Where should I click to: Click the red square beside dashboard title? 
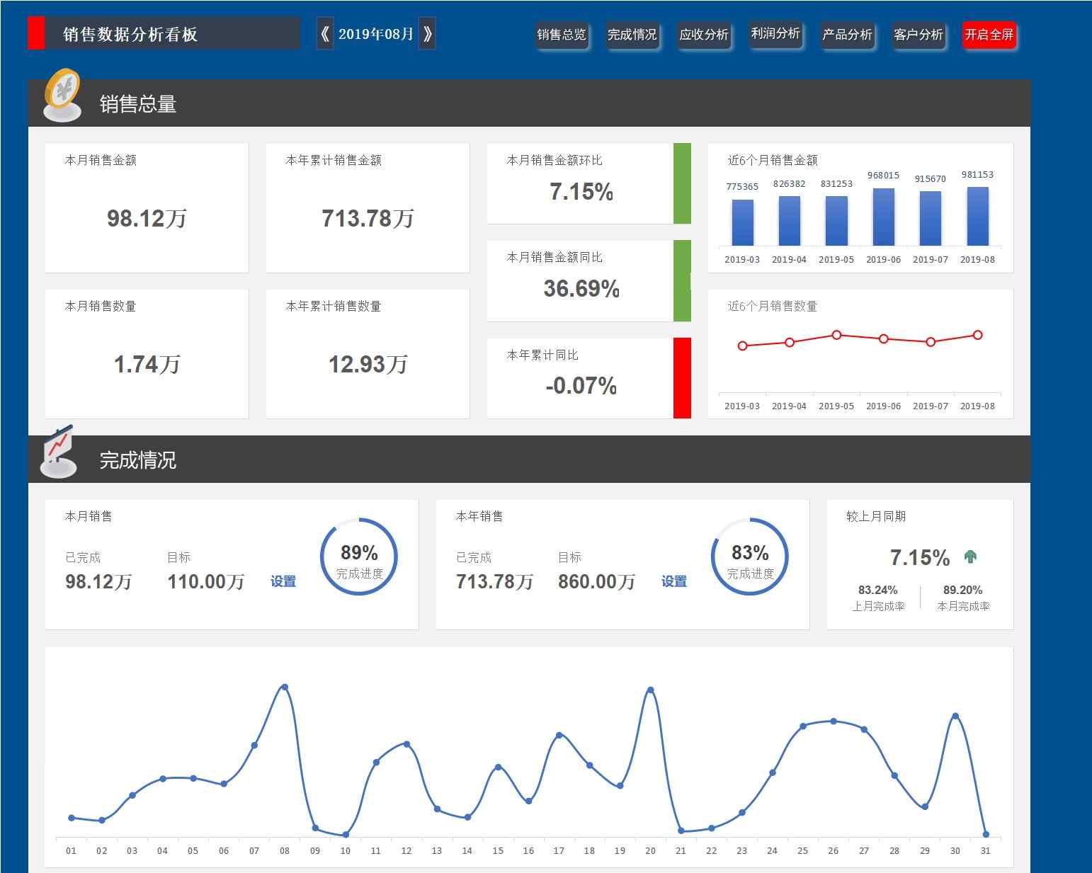tap(35, 33)
